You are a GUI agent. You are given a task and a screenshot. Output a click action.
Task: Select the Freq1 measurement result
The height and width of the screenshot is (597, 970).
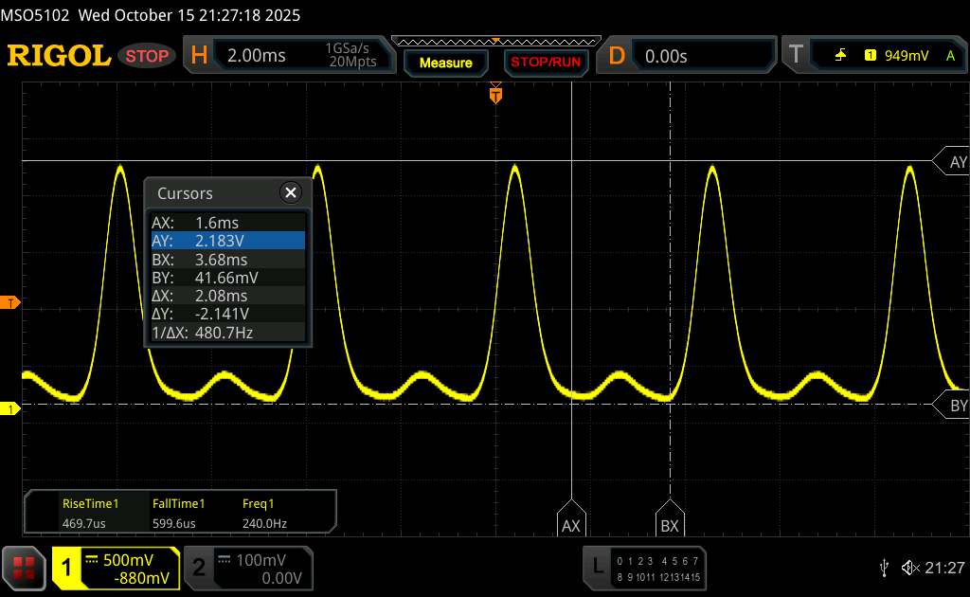coord(264,514)
